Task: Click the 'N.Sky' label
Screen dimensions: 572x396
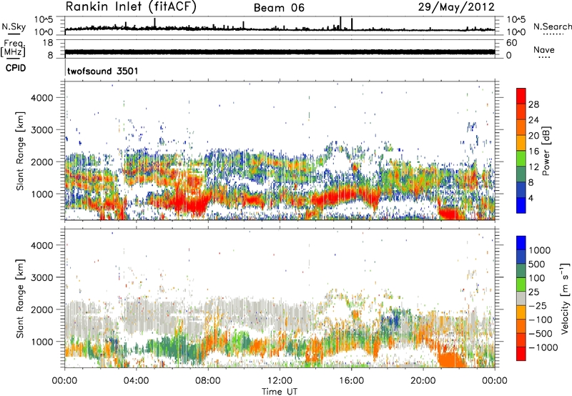Action: coord(14,26)
